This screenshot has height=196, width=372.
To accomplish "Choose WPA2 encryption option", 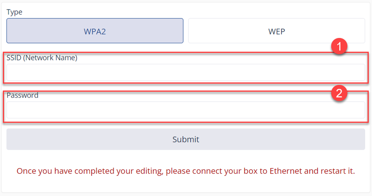I will (95, 31).
